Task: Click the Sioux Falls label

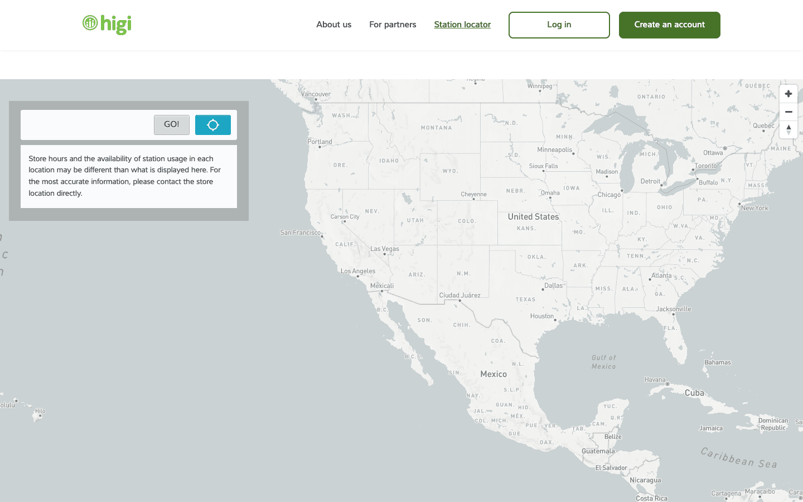Action: (543, 166)
